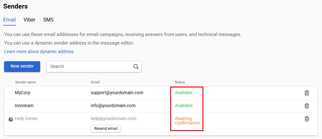Image resolution: width=322 pixels, height=139 pixels.
Task: Switch to the Email tab
Action: pyautogui.click(x=9, y=20)
